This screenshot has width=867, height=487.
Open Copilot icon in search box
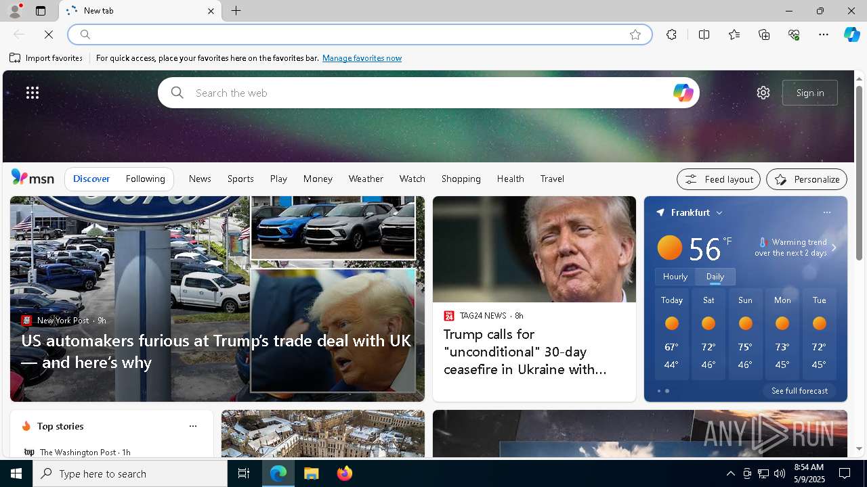click(683, 93)
